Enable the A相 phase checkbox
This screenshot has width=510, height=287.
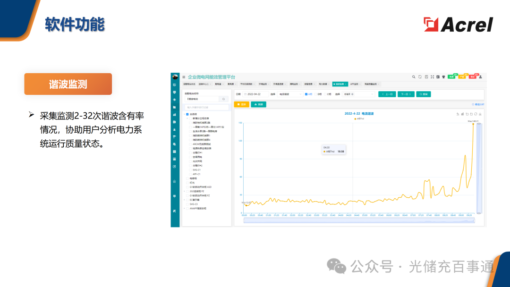click(306, 94)
